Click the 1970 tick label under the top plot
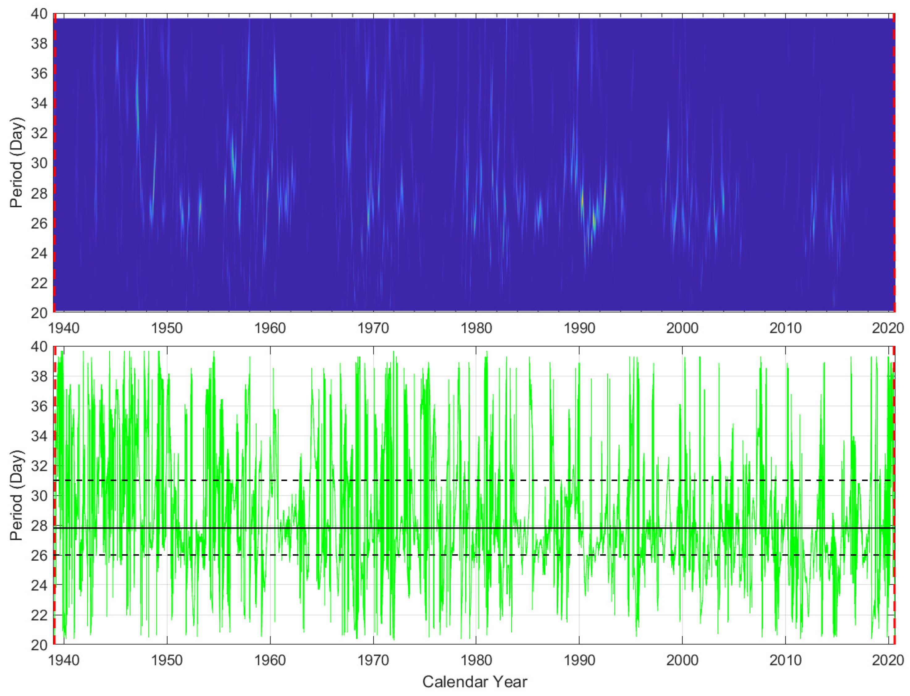The image size is (910, 696). pyautogui.click(x=373, y=329)
